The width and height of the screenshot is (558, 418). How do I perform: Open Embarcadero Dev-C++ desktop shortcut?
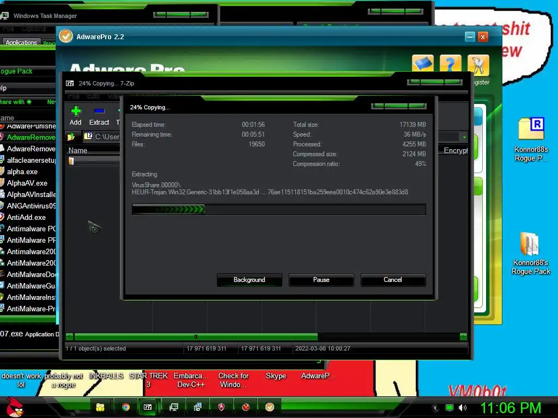pyautogui.click(x=191, y=380)
